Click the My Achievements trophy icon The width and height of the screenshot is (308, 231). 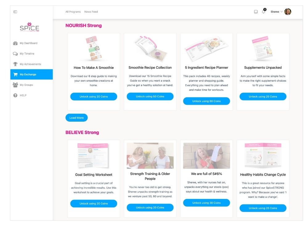tap(15, 64)
